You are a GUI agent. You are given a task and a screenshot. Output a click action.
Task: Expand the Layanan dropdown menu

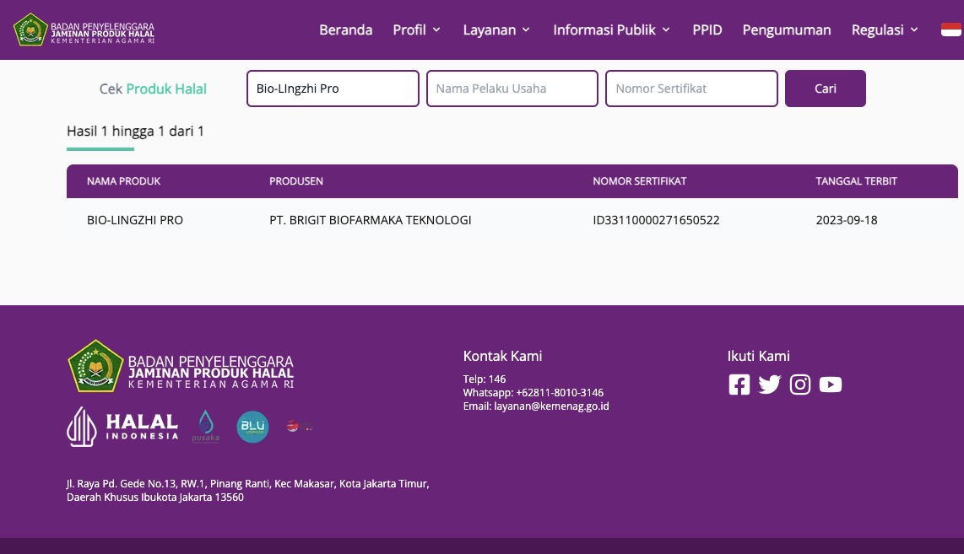tap(496, 30)
